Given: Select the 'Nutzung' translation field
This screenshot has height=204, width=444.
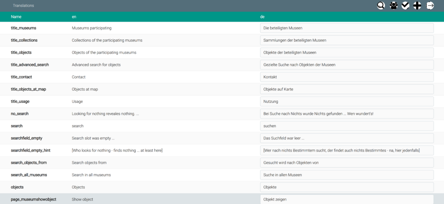Looking at the screenshot, I should 347,101.
